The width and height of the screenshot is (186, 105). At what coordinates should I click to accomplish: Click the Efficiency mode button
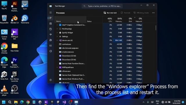pos(141,13)
